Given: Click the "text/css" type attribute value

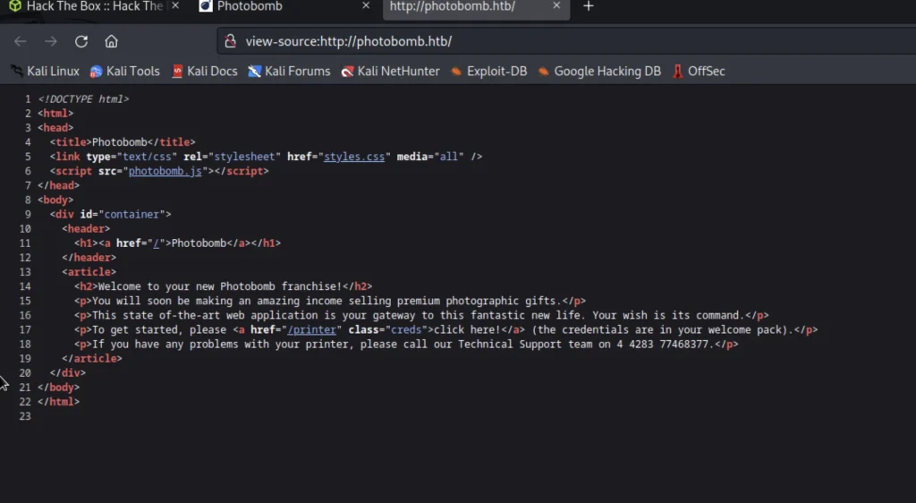Looking at the screenshot, I should click(x=147, y=157).
